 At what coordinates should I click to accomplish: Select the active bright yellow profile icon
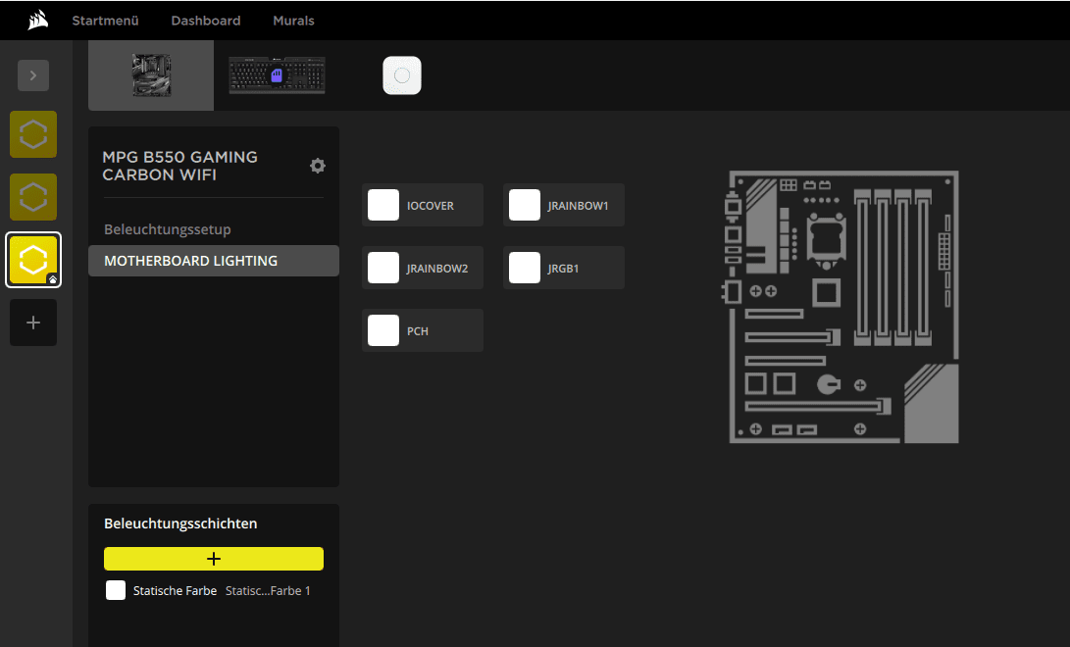pos(33,260)
